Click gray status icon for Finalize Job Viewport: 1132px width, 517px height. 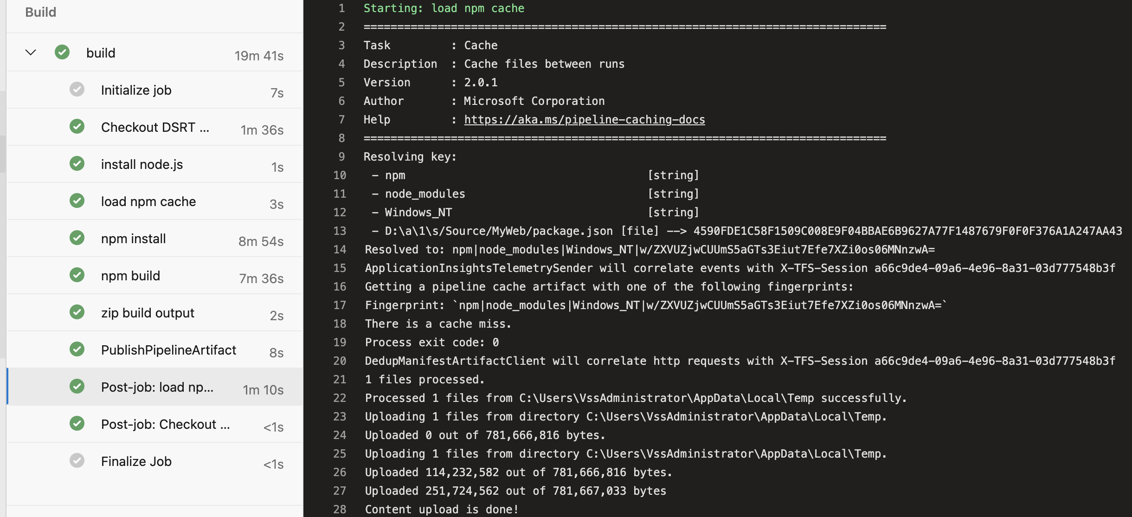tap(77, 460)
